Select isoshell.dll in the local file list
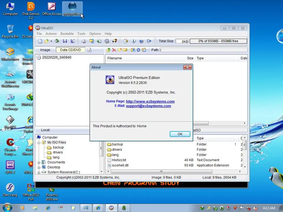The height and width of the screenshot is (212, 283). coord(120,165)
